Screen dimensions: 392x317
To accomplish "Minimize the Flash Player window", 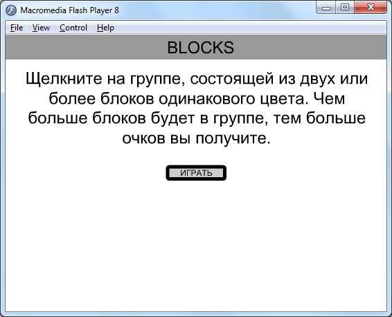I will [326, 8].
